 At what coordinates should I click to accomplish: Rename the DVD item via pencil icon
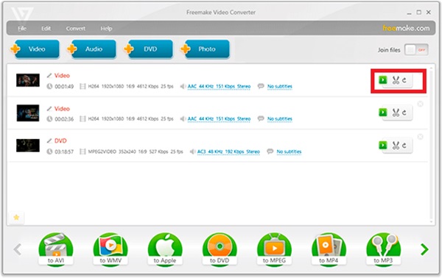[x=49, y=140]
